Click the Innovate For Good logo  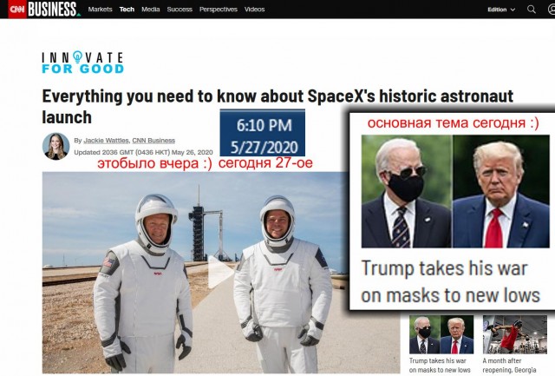click(83, 62)
